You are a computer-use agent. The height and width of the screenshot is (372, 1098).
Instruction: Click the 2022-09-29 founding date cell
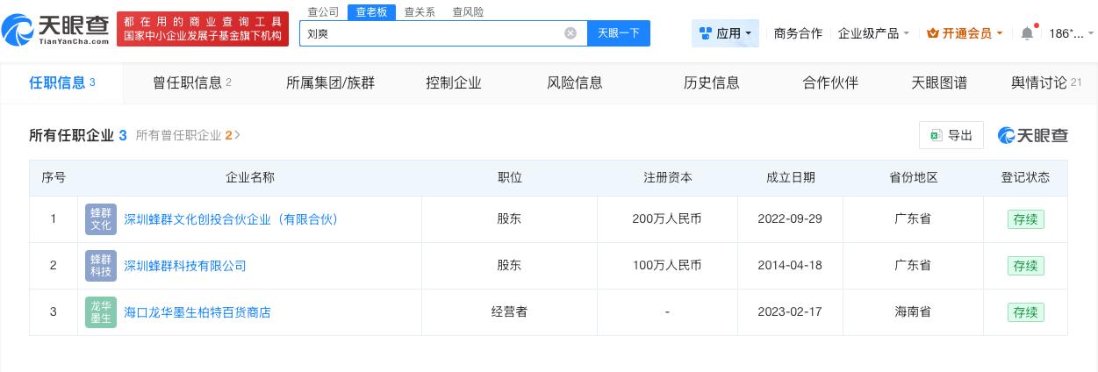tap(790, 219)
